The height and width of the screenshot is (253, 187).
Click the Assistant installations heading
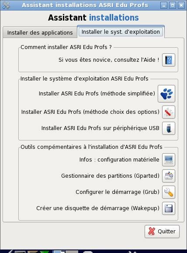pos(93,18)
